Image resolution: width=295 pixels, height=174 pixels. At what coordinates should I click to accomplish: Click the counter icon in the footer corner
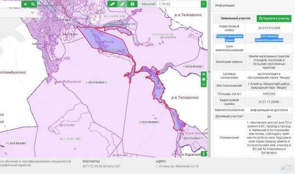[x=288, y=167]
